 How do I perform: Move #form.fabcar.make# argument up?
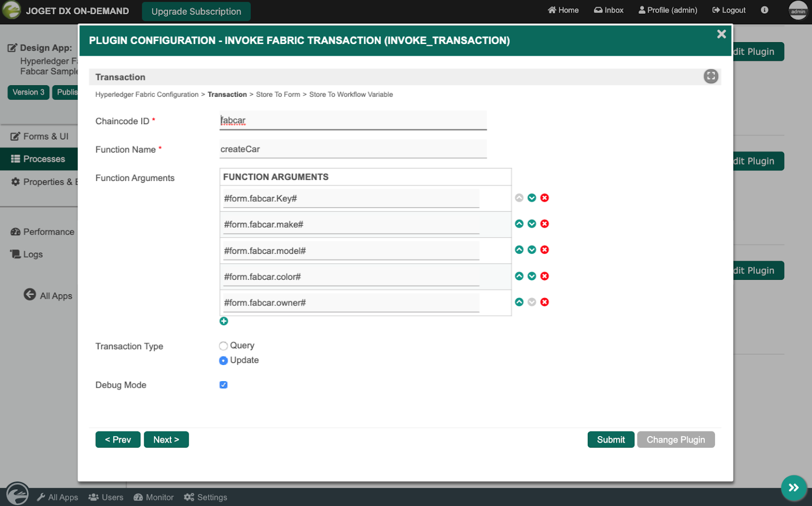(519, 224)
